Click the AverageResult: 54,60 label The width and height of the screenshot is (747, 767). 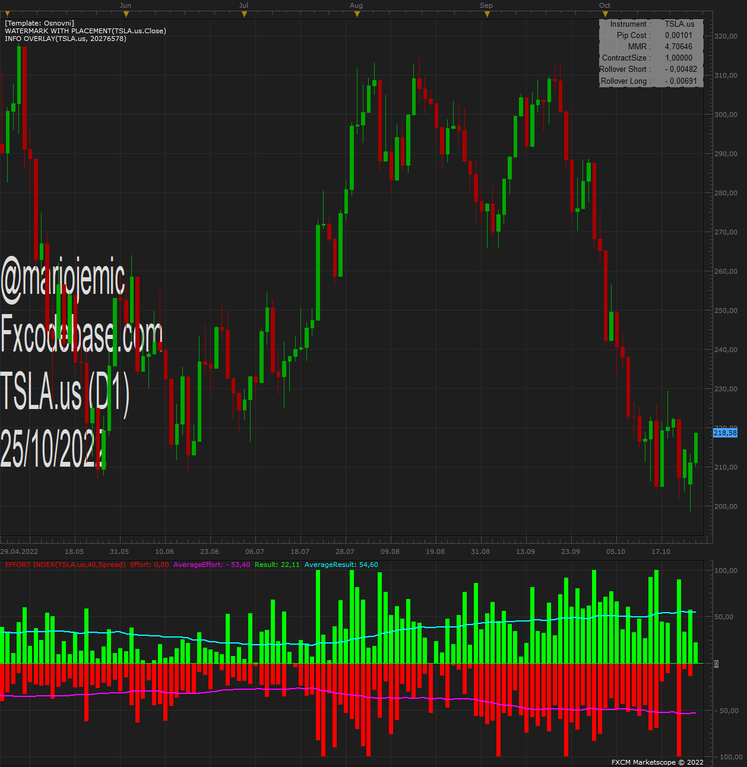[341, 565]
